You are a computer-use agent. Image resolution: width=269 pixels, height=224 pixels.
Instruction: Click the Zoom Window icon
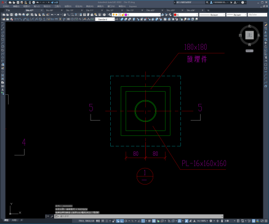(73, 15)
